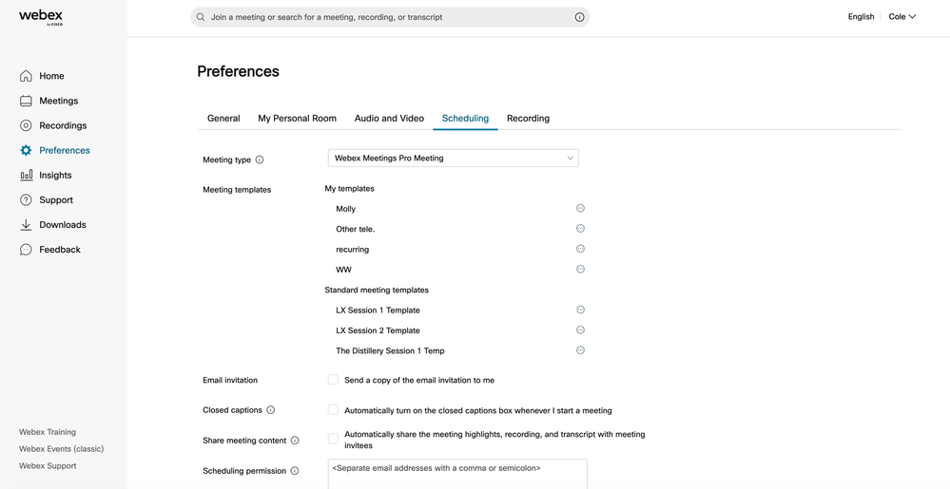Viewport: 950px width, 489px height.
Task: Select LX Session 1 Template name
Action: tap(378, 310)
